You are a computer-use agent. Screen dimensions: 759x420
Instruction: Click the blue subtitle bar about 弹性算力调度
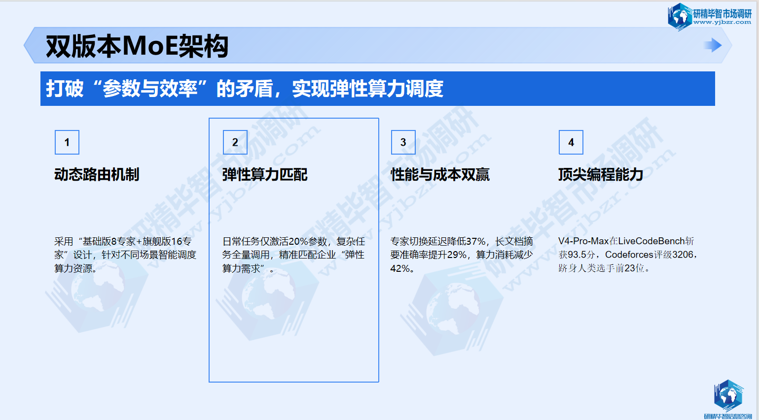[378, 89]
